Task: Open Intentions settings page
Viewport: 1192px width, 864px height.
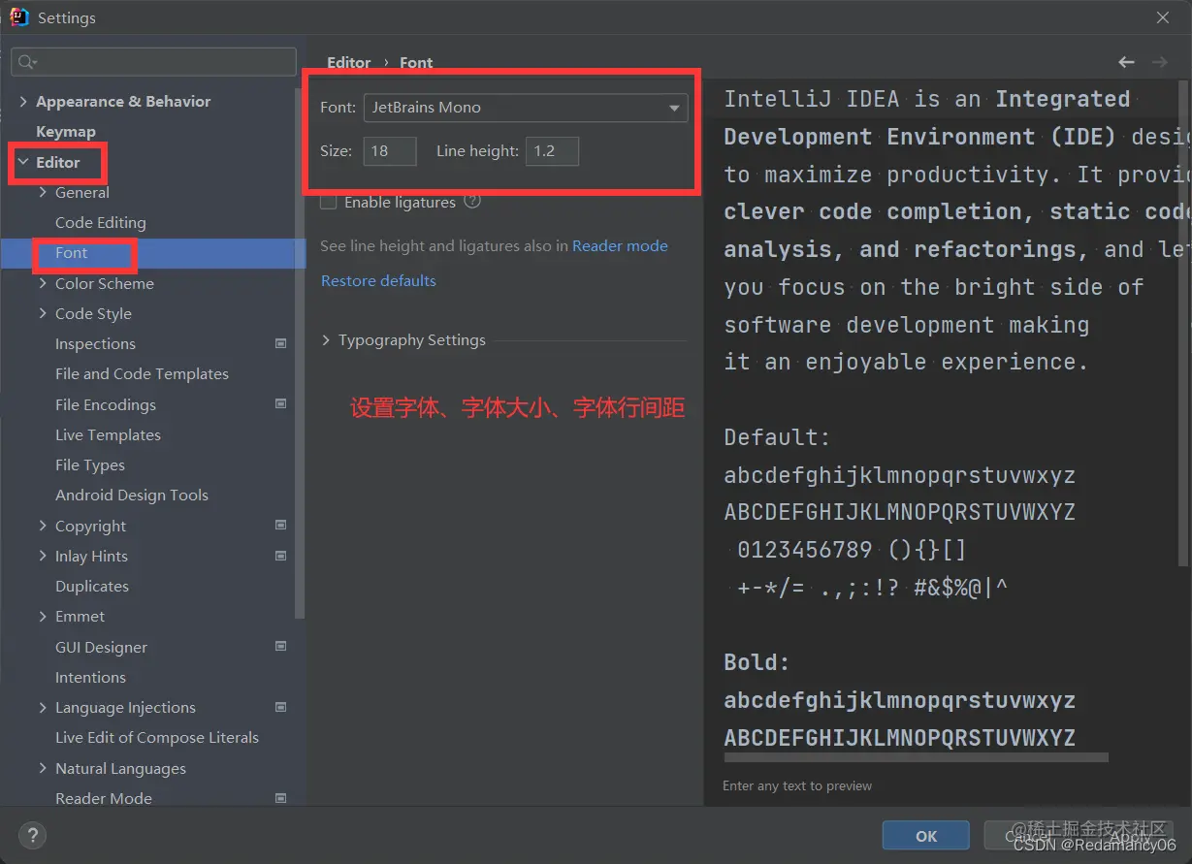Action: pyautogui.click(x=90, y=677)
